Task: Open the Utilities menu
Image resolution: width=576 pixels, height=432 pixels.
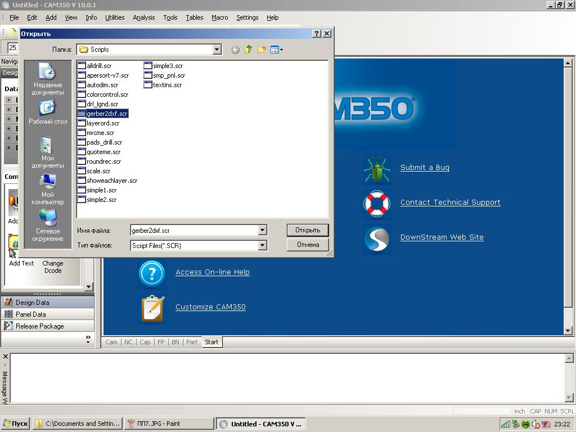Action: (115, 17)
